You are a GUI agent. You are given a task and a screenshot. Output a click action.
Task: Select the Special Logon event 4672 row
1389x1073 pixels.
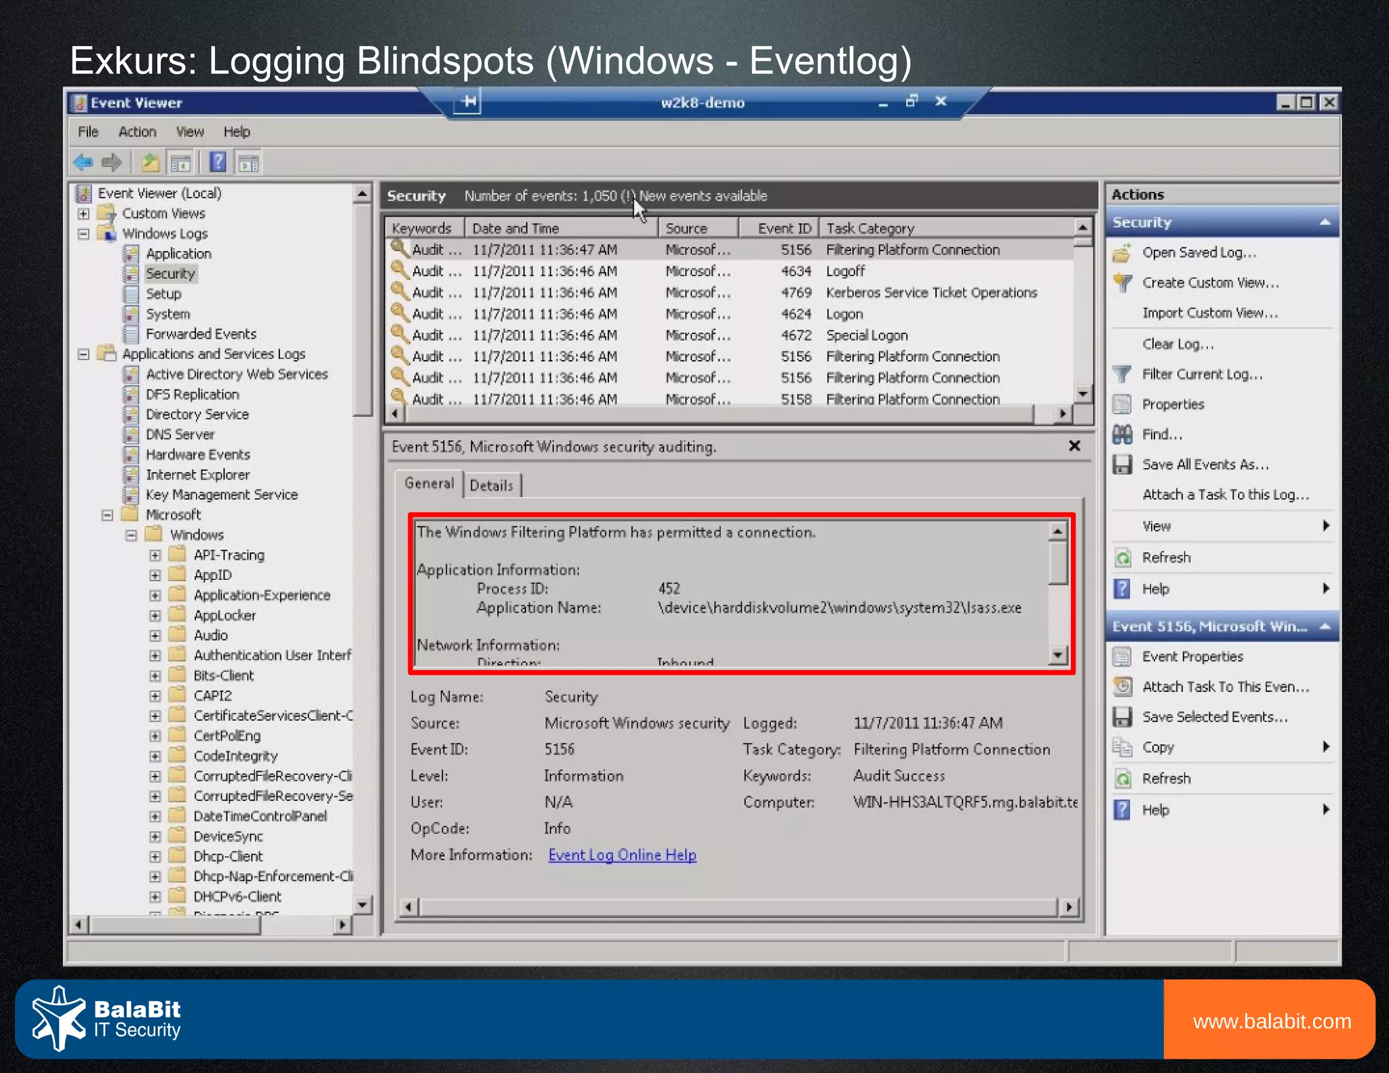pyautogui.click(x=729, y=335)
